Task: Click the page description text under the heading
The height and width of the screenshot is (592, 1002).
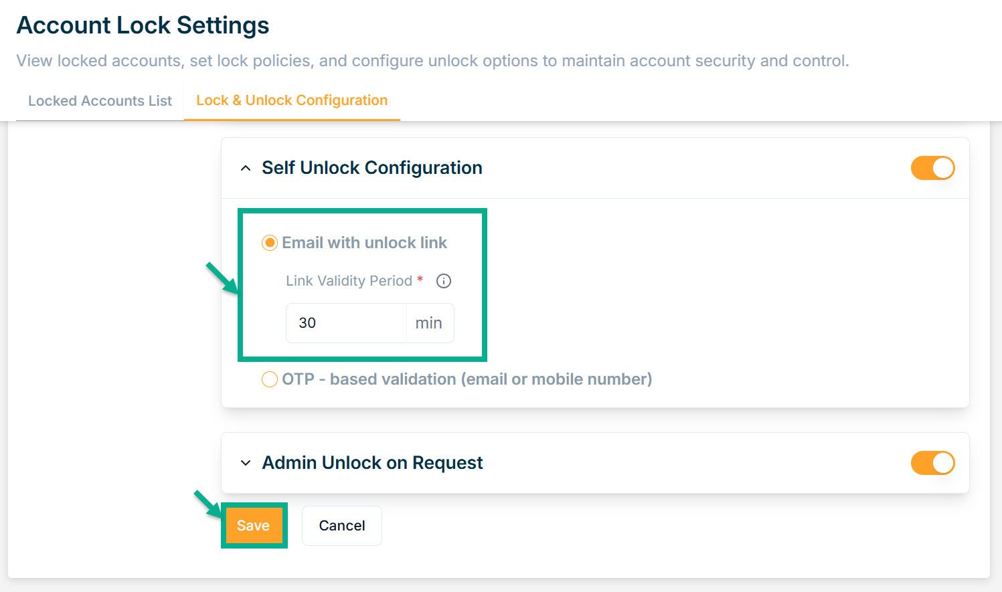Action: [432, 61]
